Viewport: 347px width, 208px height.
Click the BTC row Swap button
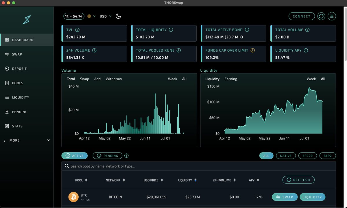[x=285, y=197]
